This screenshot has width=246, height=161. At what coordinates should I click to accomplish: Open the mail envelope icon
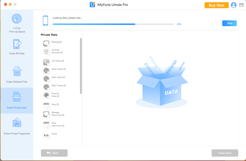241,5
